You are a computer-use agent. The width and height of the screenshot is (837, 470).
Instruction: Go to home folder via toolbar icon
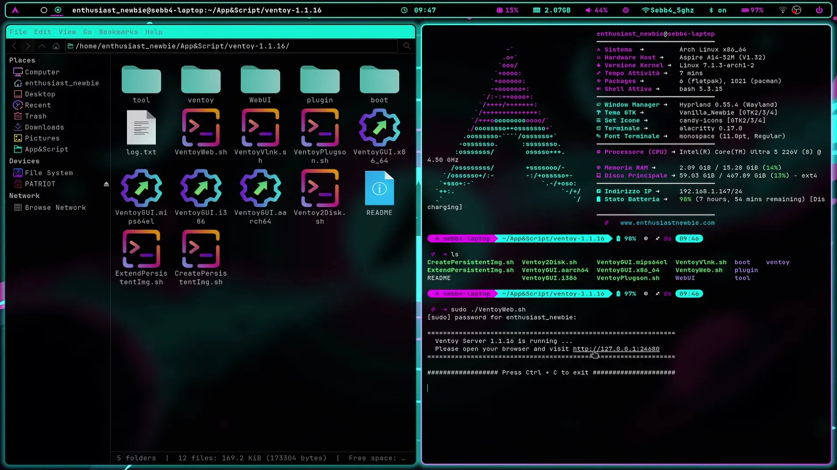pos(56,46)
